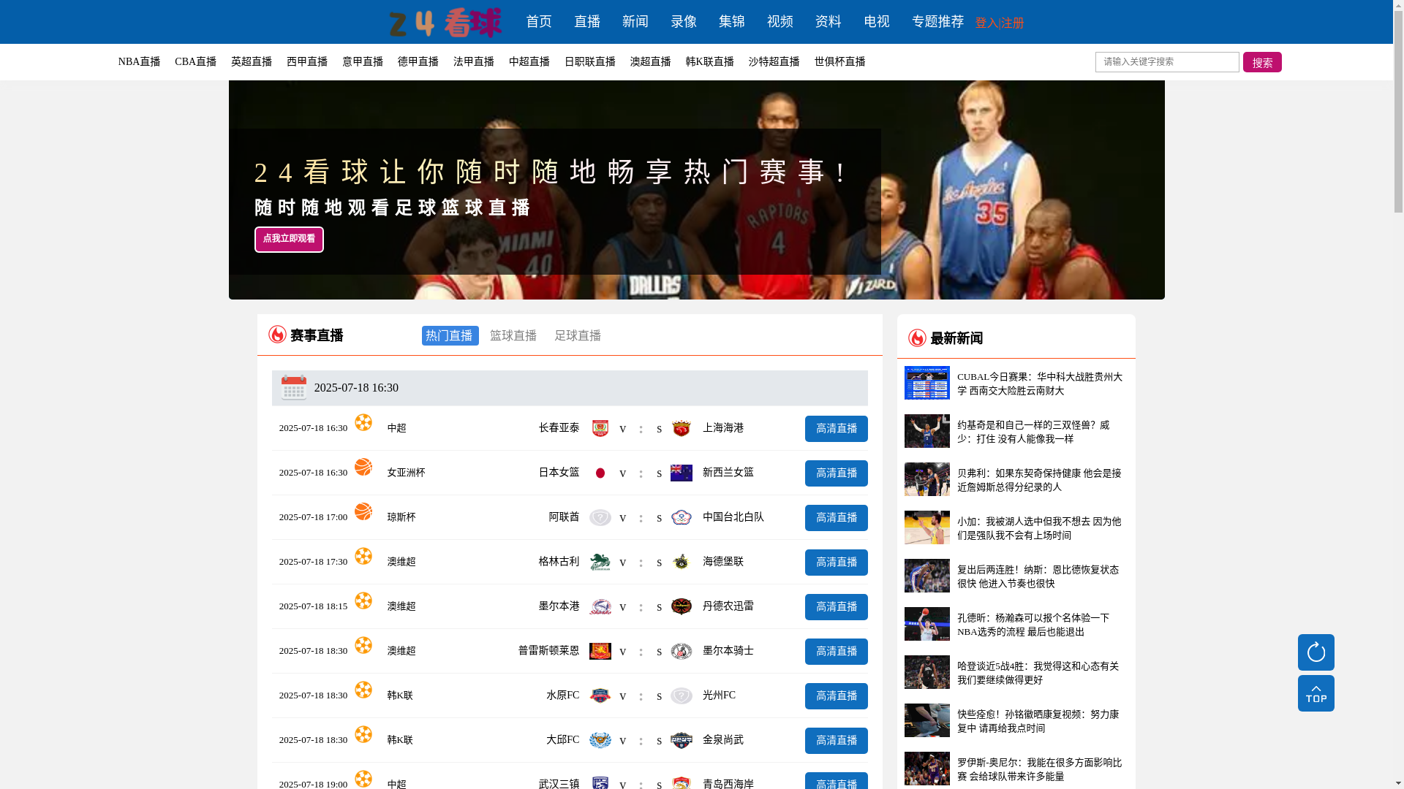
Task: Click the flame icon next to 赛事直播
Action: click(277, 334)
